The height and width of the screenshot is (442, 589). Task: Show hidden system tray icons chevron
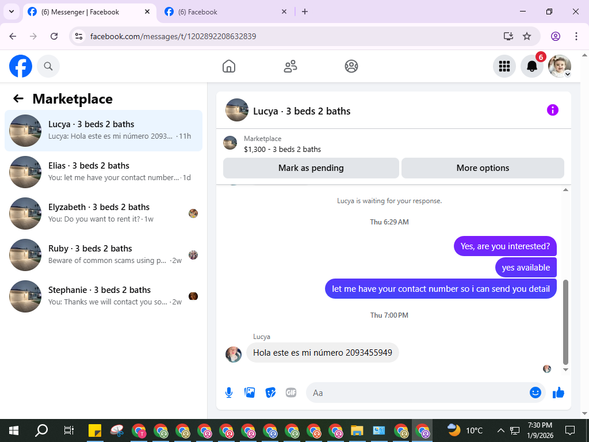pyautogui.click(x=501, y=430)
